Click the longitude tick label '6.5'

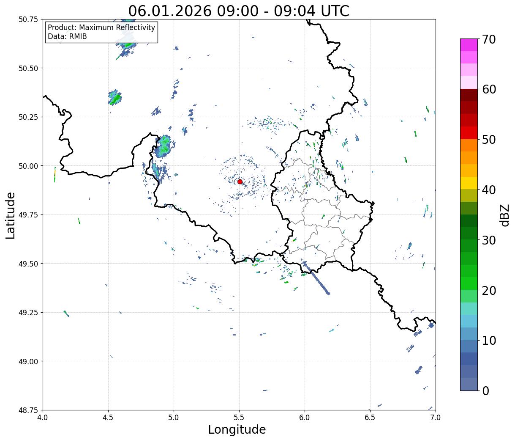(370, 418)
